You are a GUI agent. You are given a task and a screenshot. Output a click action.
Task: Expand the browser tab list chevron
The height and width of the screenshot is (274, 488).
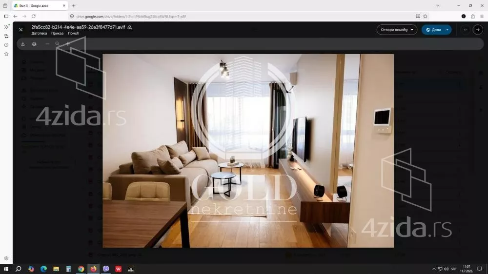[x=438, y=5]
